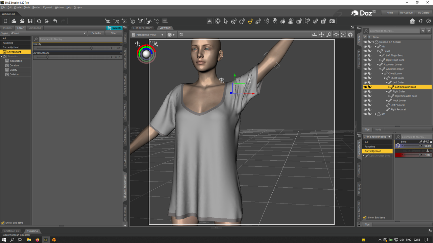
Task: Collapse the Genesis 8.1 Female tree node
Action: (x=373, y=42)
